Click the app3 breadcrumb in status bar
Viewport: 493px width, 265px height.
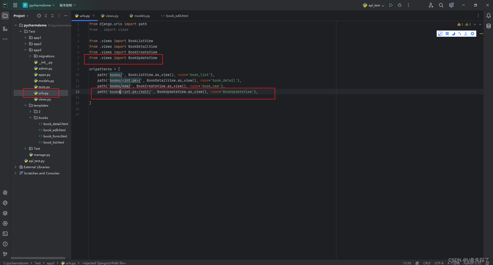coord(50,263)
